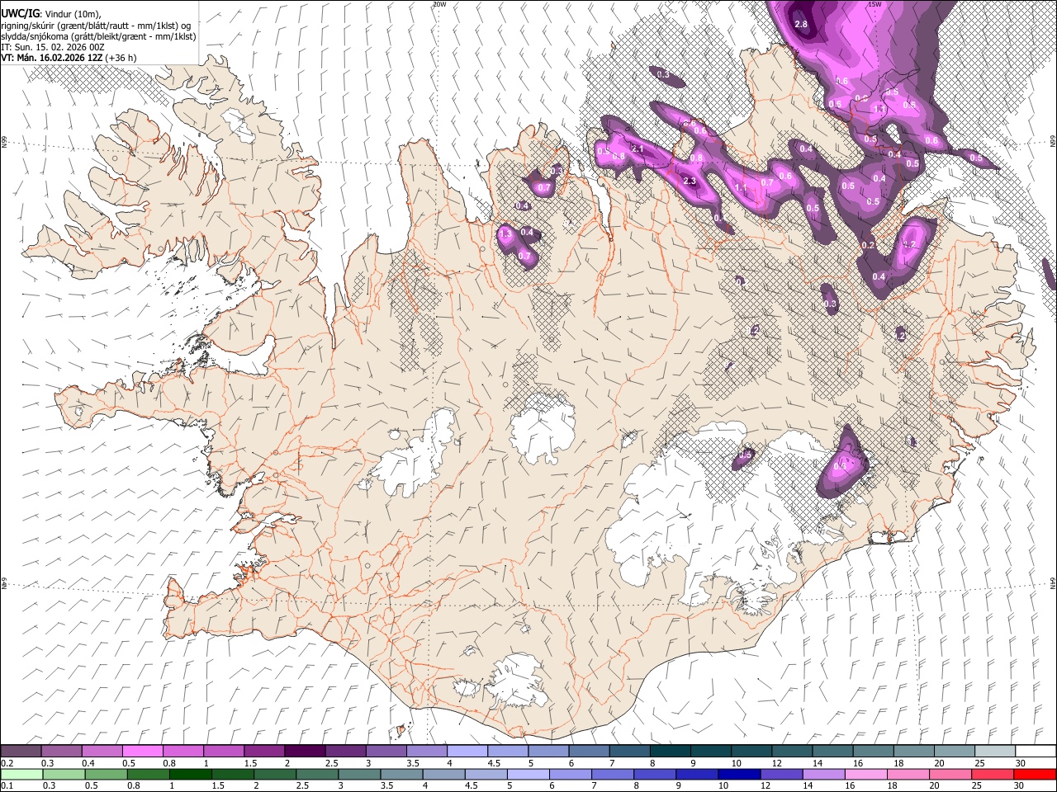Click the 2.8 snowfall value on the map
This screenshot has width=1057, height=792.
(x=801, y=24)
